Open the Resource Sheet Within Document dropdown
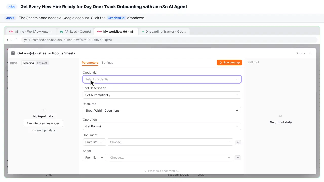The image size is (324, 182). 162,111
